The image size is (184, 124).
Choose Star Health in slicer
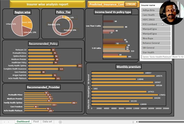(x=156, y=52)
